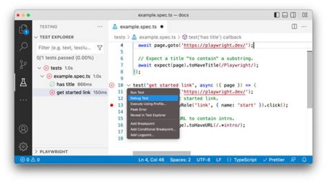
Task: Toggle the breakpoint on line 13
Action: click(112, 105)
